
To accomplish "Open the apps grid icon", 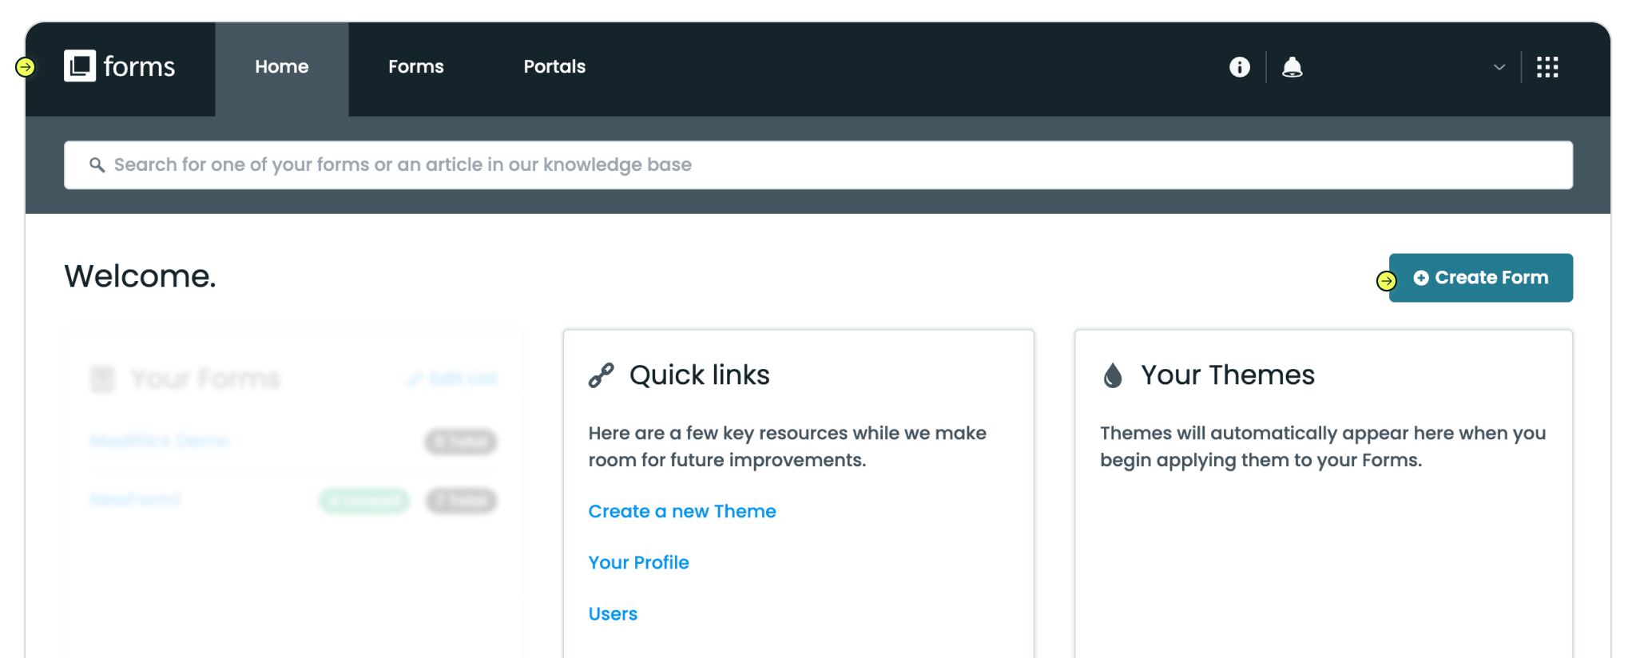I will [x=1547, y=67].
